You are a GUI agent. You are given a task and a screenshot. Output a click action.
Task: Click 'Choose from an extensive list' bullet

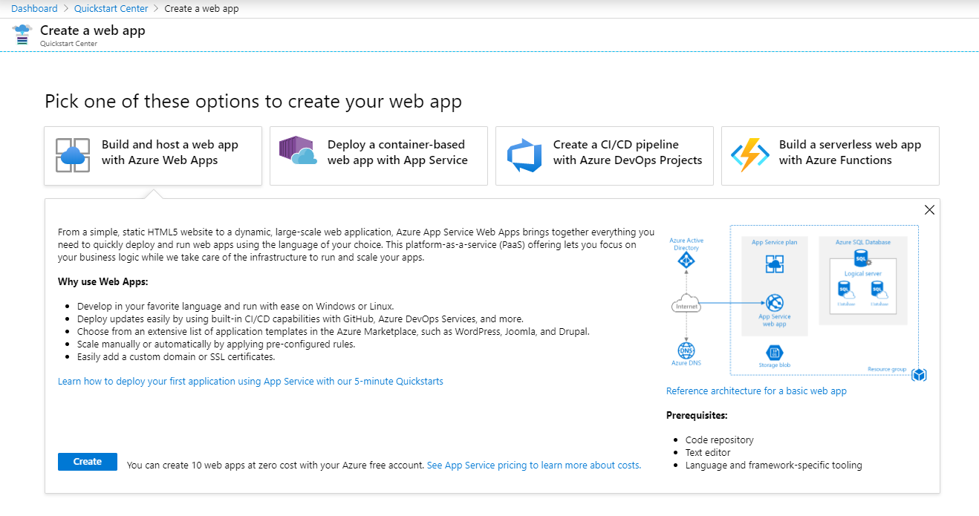coord(334,331)
